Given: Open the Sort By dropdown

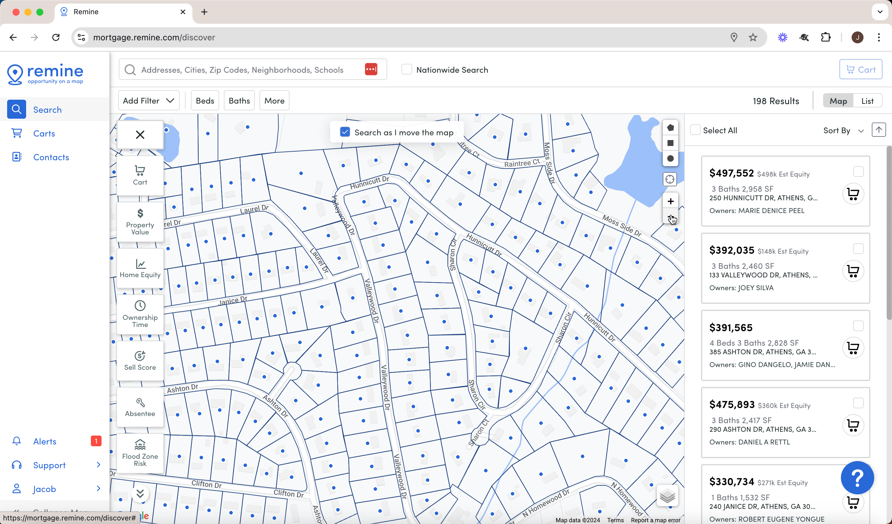Looking at the screenshot, I should click(844, 131).
